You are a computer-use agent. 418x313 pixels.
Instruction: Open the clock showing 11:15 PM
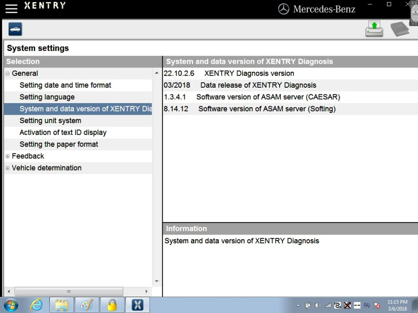click(x=397, y=305)
